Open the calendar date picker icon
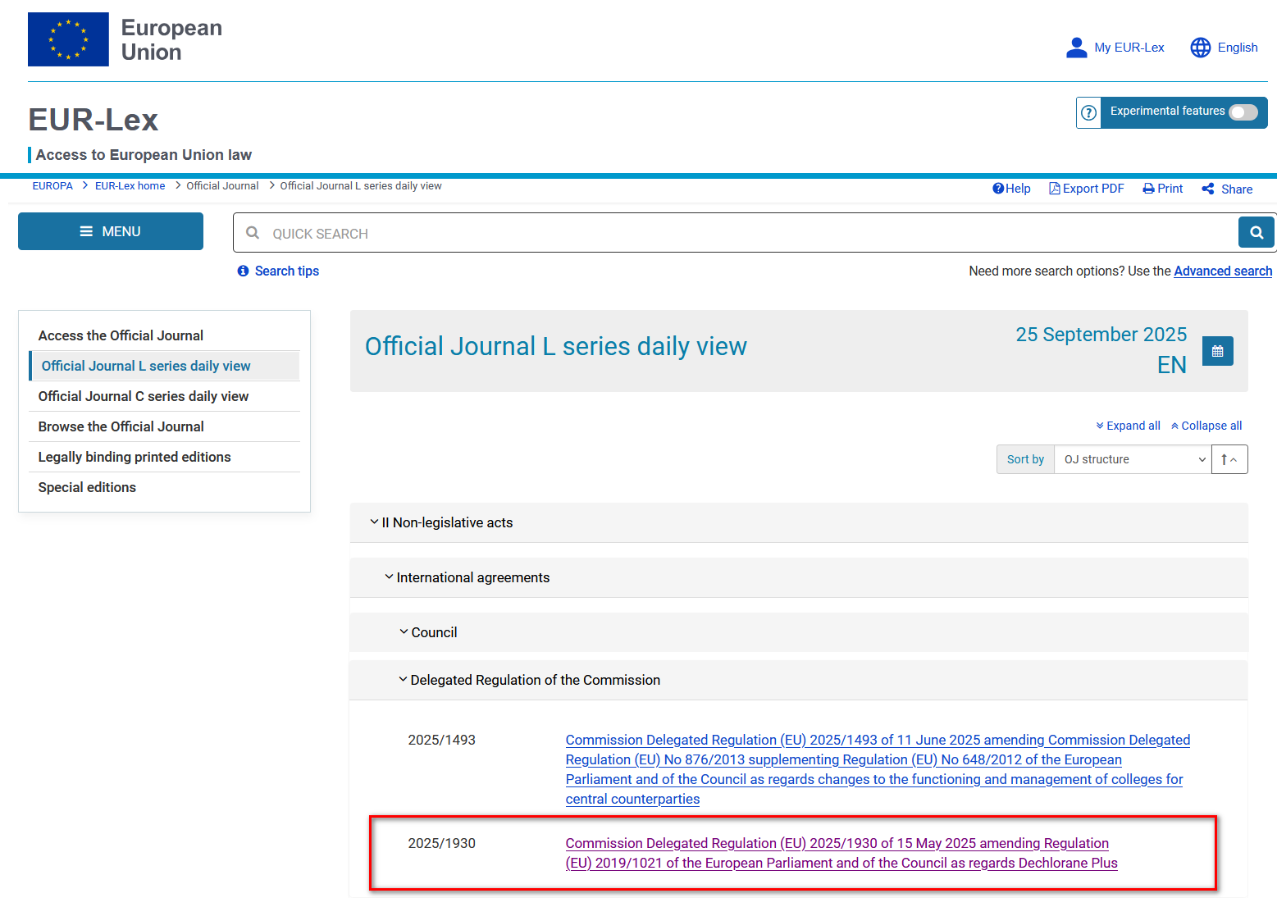Viewport: 1277px width, 898px height. pyautogui.click(x=1218, y=351)
